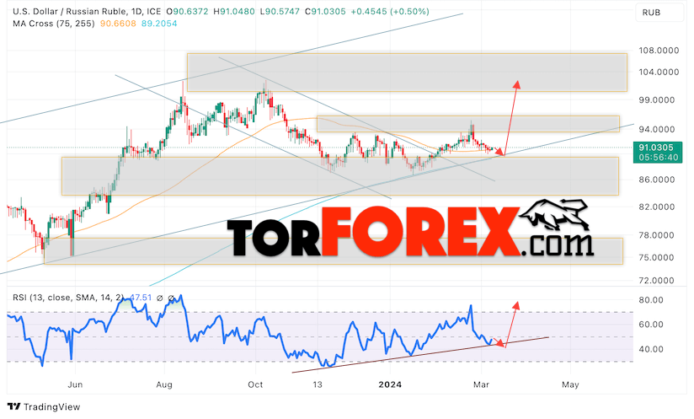Click the TORFOREX.com watermark text
The width and height of the screenshot is (694, 419).
pyautogui.click(x=410, y=232)
